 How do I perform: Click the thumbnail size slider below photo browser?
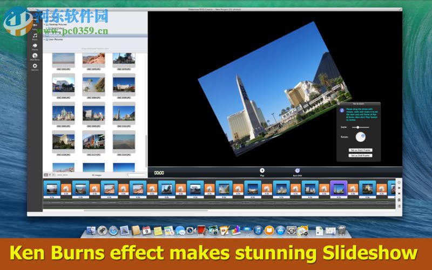[62, 175]
